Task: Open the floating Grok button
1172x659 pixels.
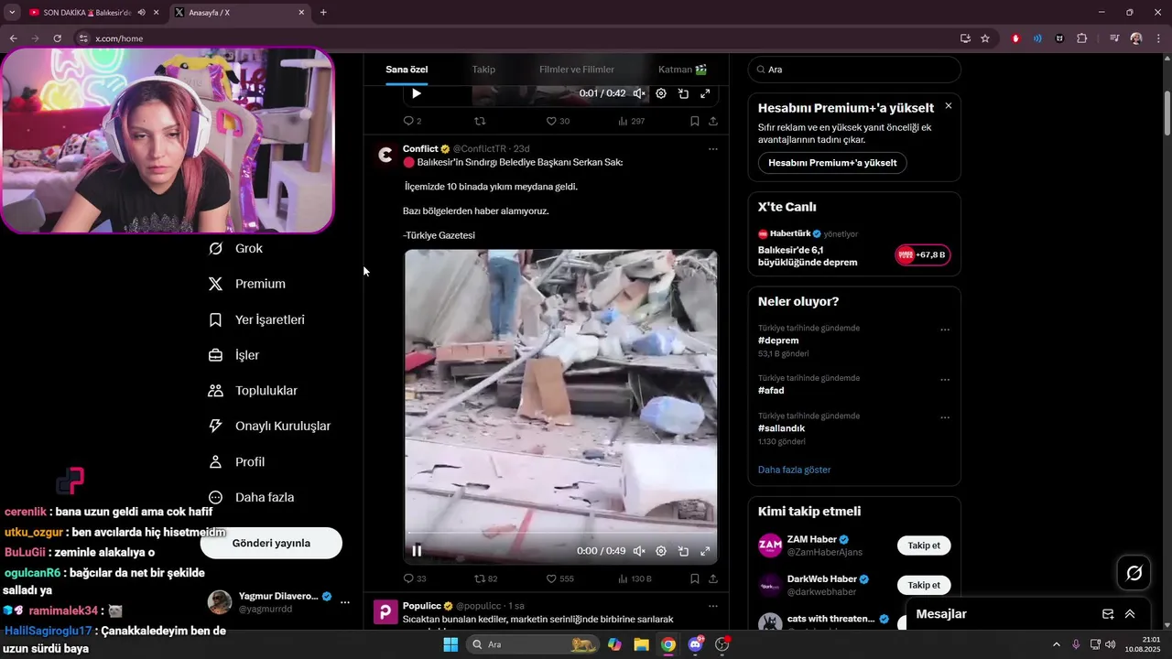Action: (x=1134, y=573)
